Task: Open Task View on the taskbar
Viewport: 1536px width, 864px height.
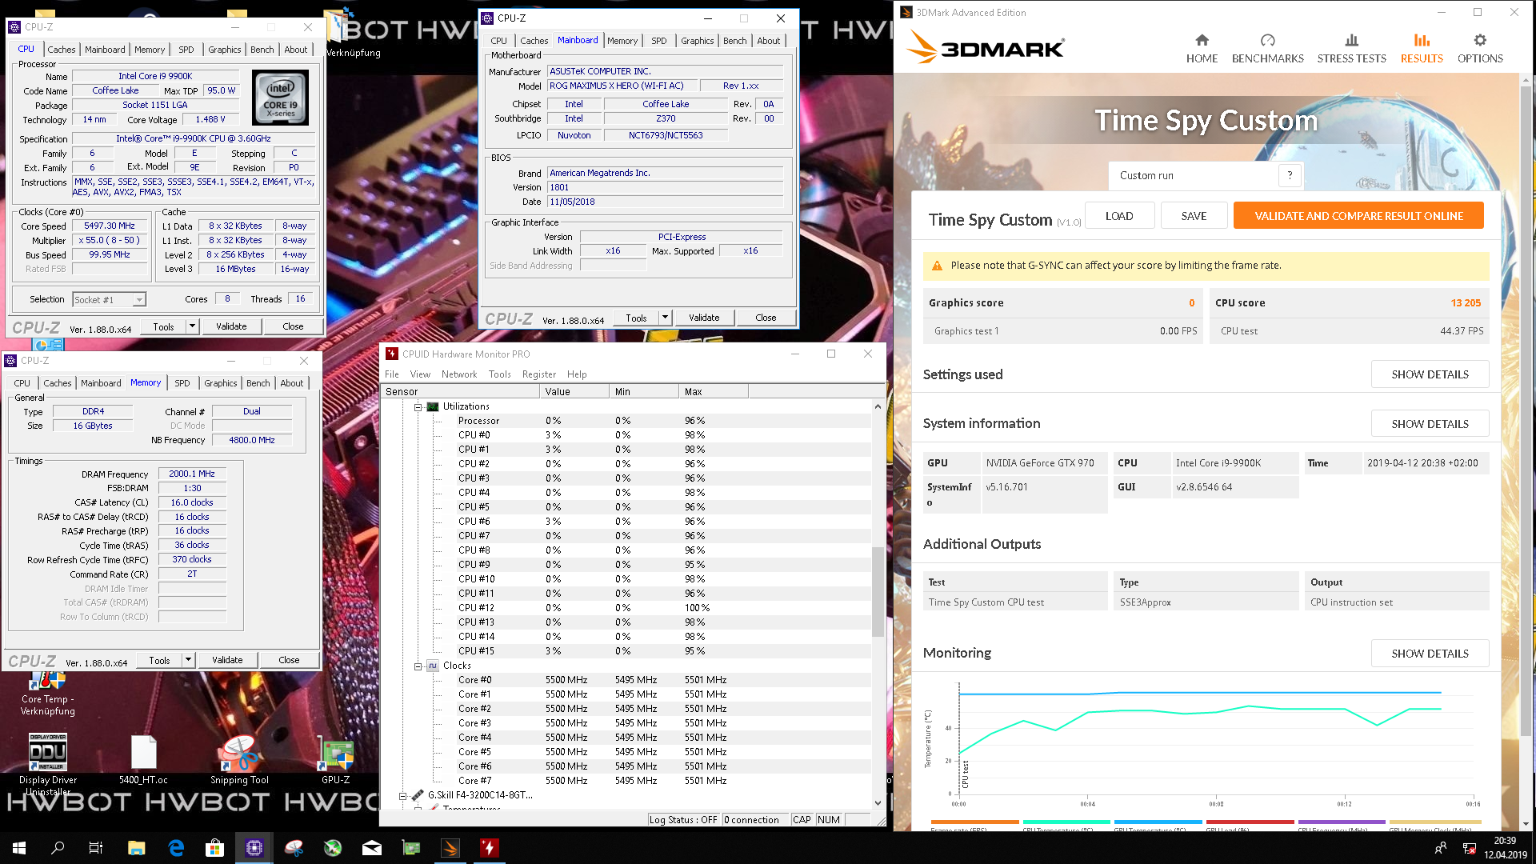Action: pos(96,847)
